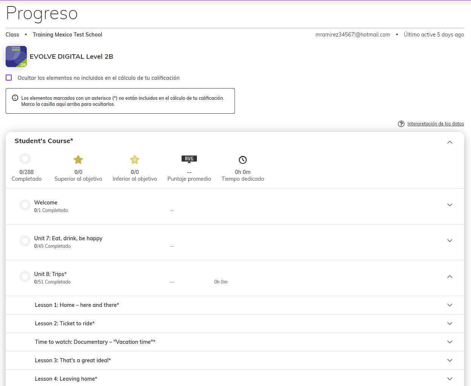Open the 'Interpretación de los datos' link
The height and width of the screenshot is (386, 471).
tap(436, 124)
